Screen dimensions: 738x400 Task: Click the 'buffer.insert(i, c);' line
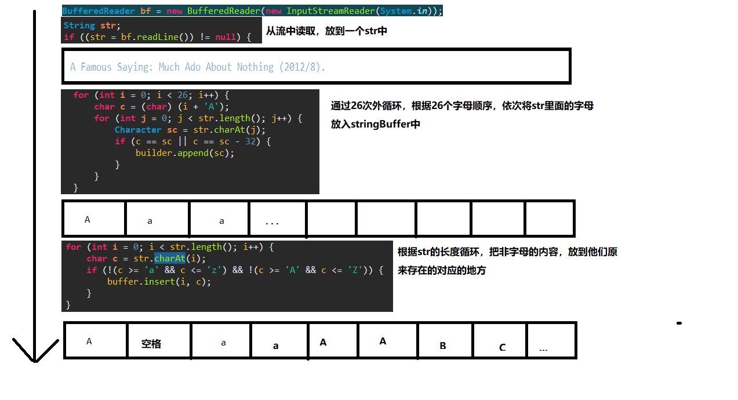(159, 282)
